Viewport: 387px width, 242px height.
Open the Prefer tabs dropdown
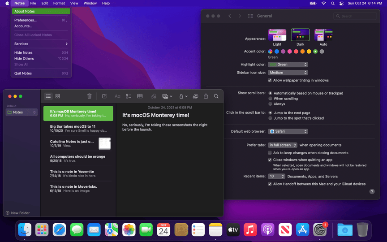[x=282, y=145]
